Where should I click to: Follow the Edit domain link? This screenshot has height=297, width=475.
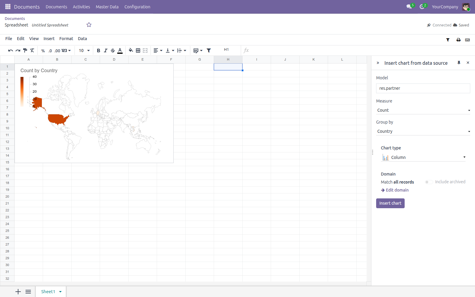coord(395,190)
